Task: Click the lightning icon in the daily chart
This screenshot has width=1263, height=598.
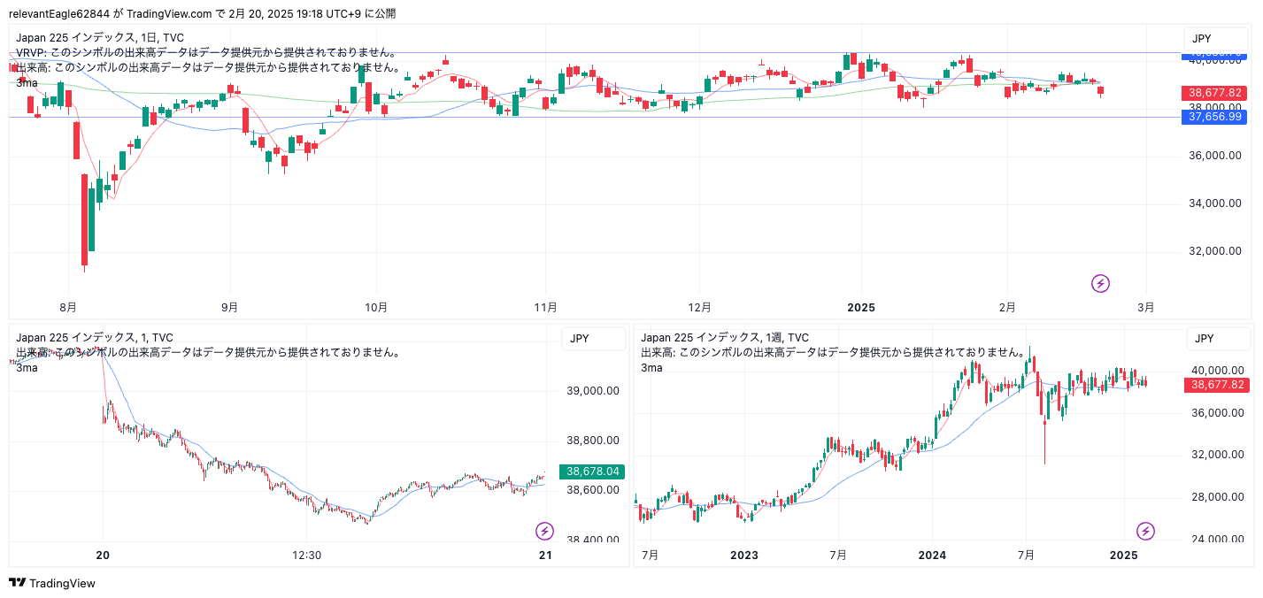Action: (x=1100, y=283)
